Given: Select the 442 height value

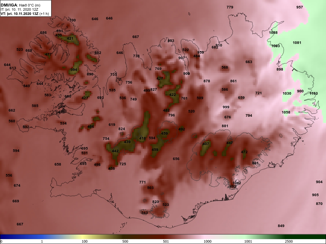Looking at the screenshot, I should (115, 151).
